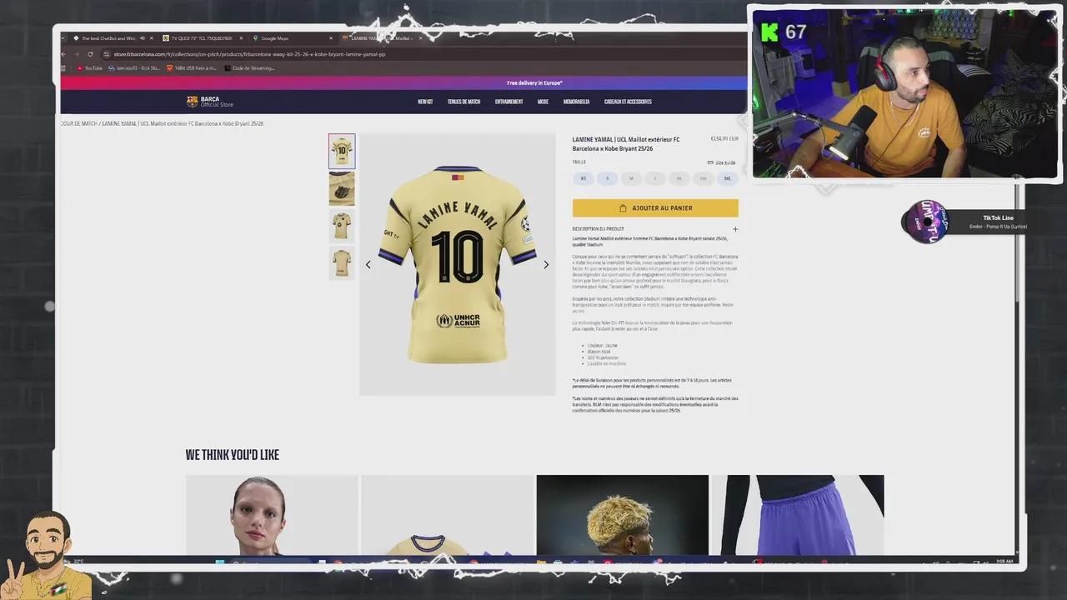Open the 16Bit USB bookmark
This screenshot has width=1067, height=600.
click(x=191, y=68)
